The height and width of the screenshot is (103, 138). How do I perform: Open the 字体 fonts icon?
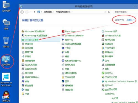pyautogui.click(x=23, y=94)
